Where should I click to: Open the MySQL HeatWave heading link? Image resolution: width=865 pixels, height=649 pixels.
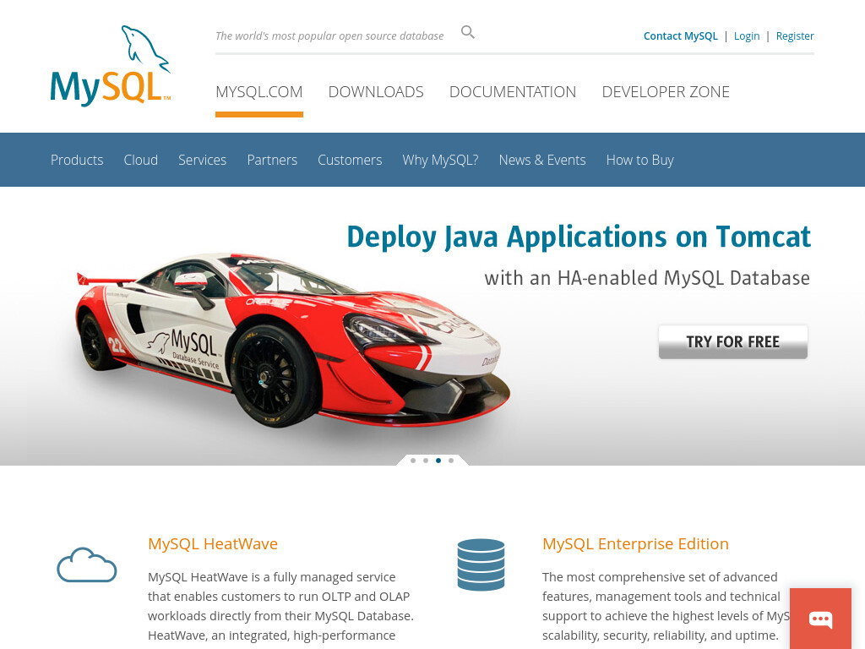(x=212, y=543)
